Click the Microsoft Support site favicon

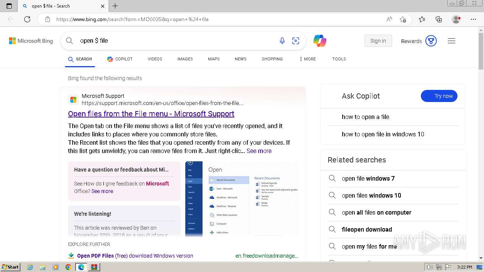coord(73,100)
